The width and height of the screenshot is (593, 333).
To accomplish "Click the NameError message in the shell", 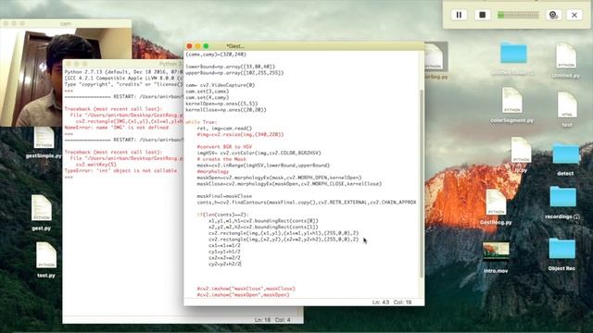I will pos(117,128).
